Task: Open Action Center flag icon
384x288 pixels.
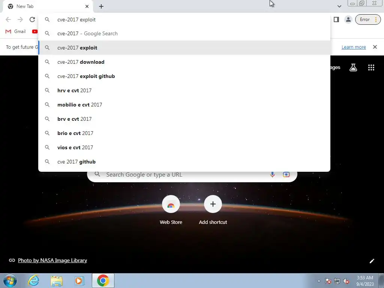Action: (x=328, y=281)
